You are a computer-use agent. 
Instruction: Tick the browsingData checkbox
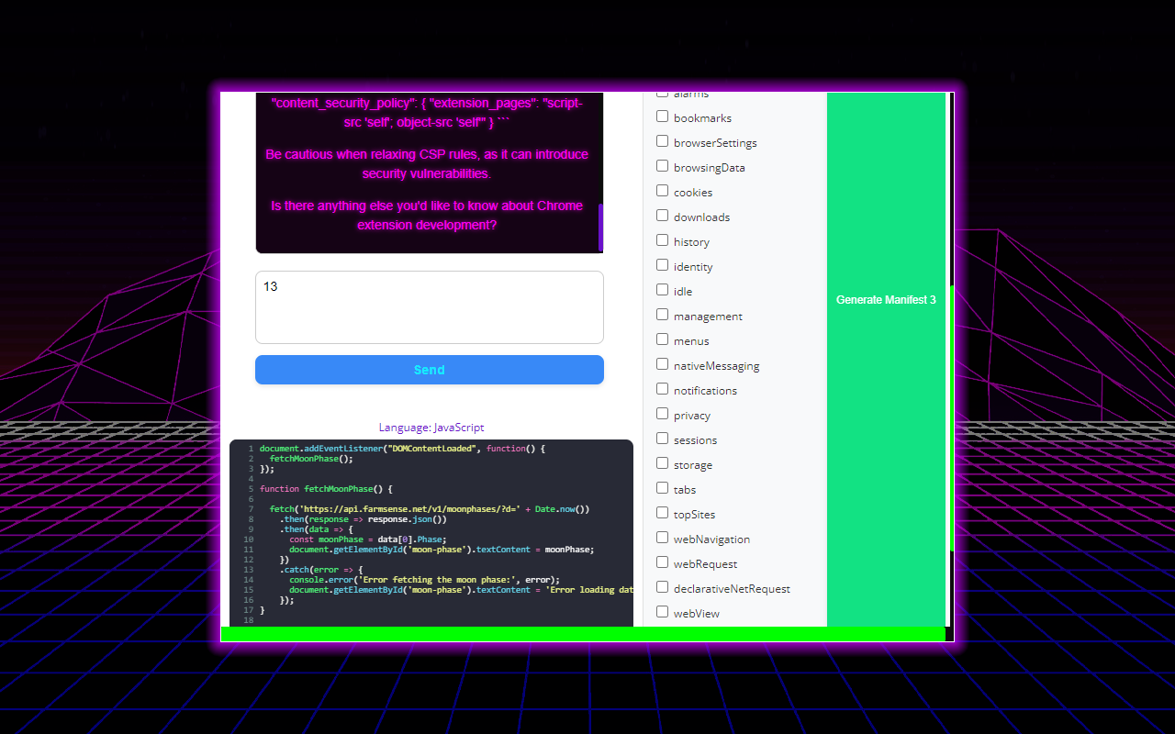click(x=662, y=166)
